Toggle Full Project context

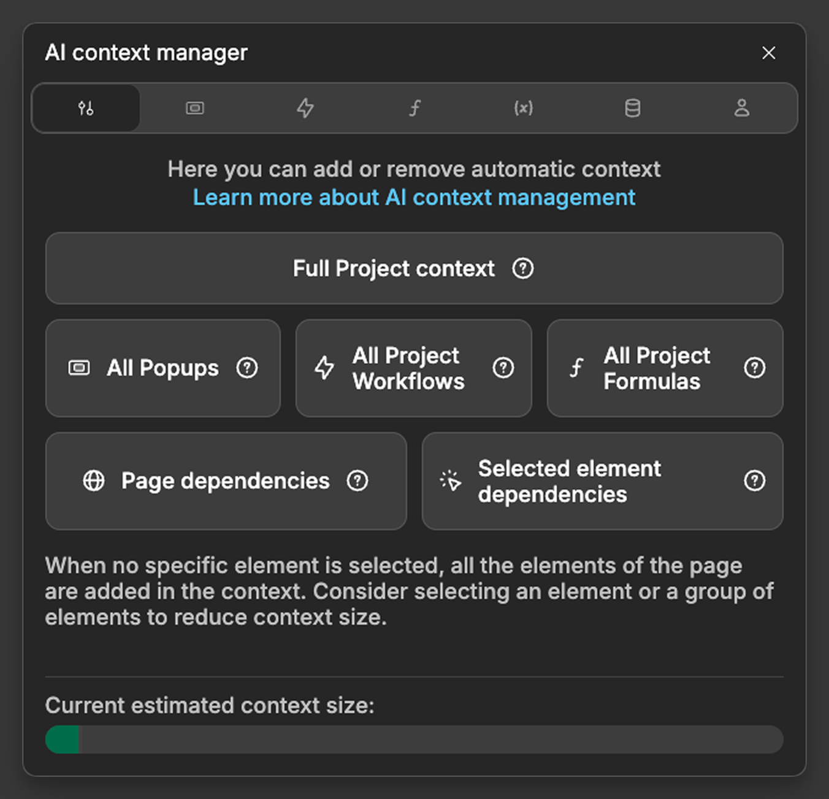[392, 268]
